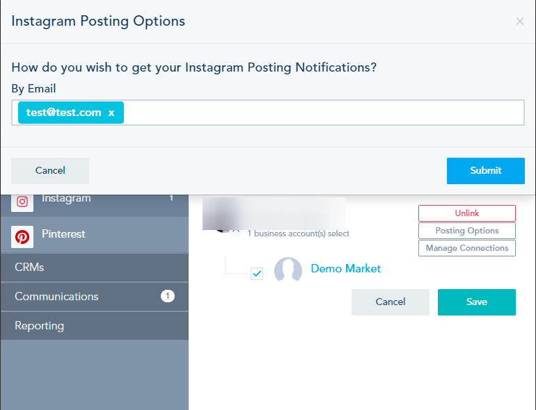Click inside the notification email input field
This screenshot has height=410, width=536.
tap(322, 113)
